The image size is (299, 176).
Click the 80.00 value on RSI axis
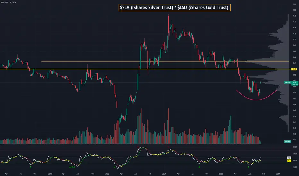click(x=295, y=147)
